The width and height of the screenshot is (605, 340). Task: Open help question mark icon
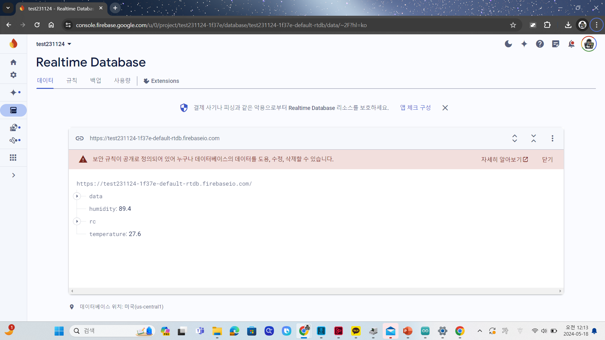[x=540, y=44]
